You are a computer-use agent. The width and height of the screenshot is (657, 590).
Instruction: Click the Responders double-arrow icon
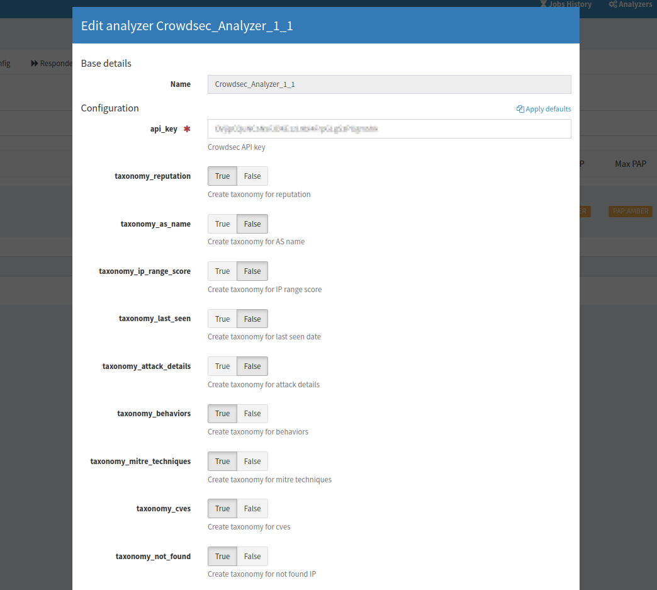35,64
